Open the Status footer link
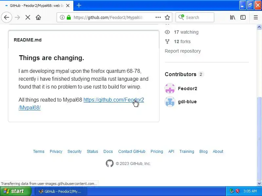This screenshot has height=196, width=262. (92, 151)
